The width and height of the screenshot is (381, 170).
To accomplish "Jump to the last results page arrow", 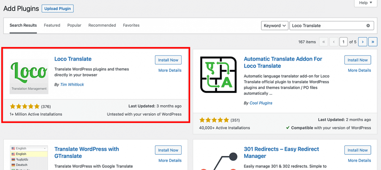I will [x=373, y=42].
